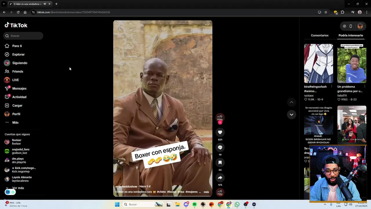Screen dimensions: 371x209
Task: Open Un problema grandísima video thumbnail
Action: [x=352, y=63]
